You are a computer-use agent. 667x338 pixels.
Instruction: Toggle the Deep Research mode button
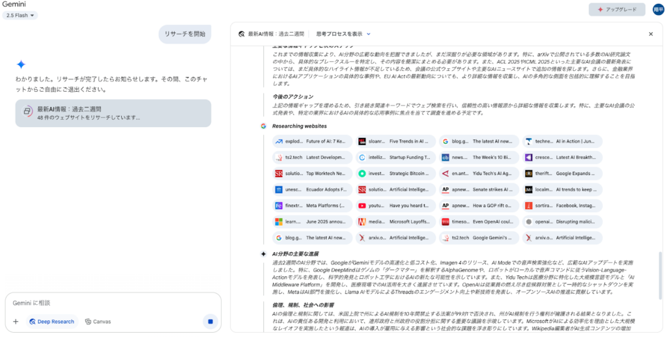tap(52, 322)
